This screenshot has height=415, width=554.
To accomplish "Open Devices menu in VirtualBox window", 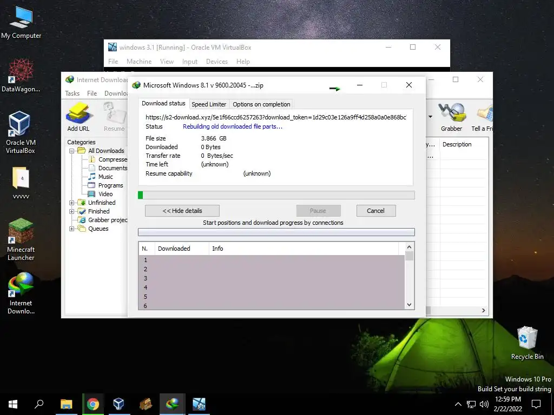I will pos(217,62).
